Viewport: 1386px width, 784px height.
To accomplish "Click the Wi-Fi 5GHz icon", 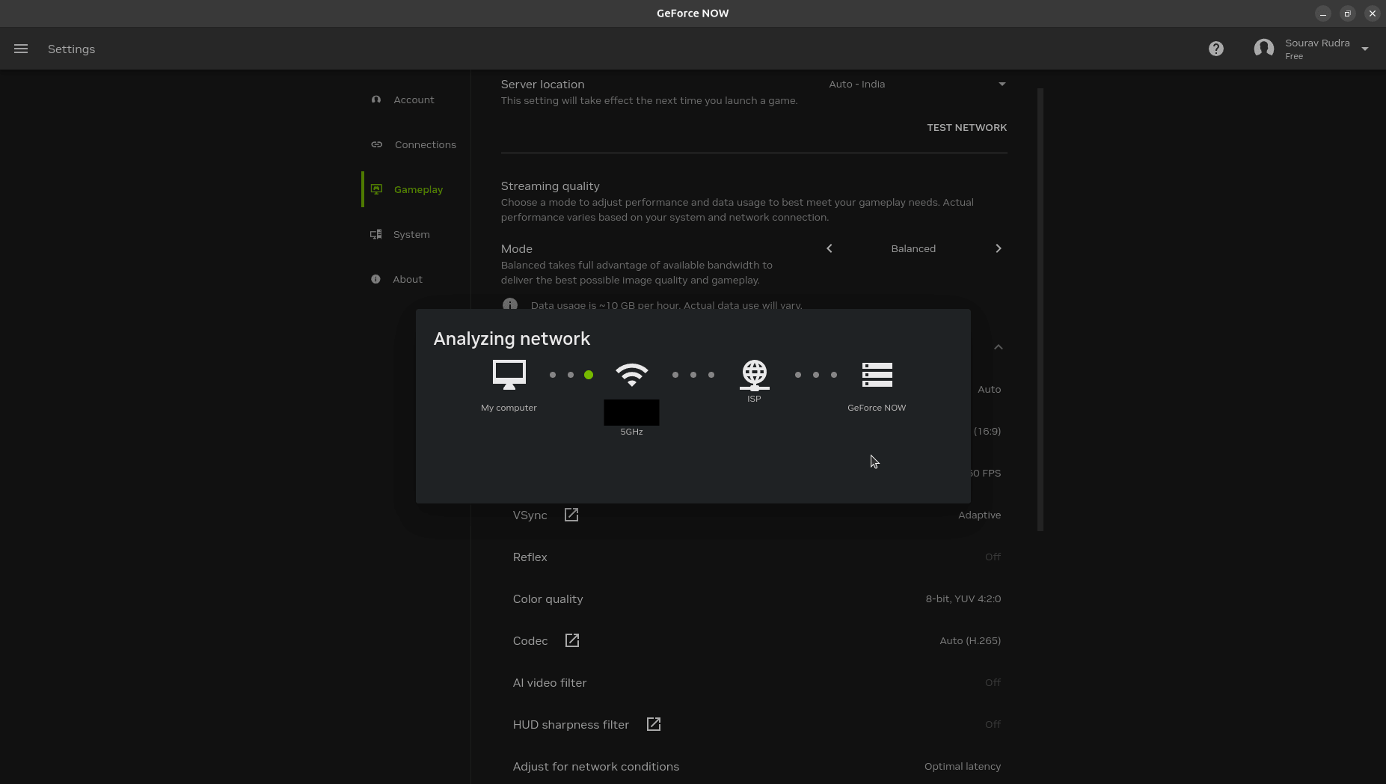I will click(x=632, y=374).
